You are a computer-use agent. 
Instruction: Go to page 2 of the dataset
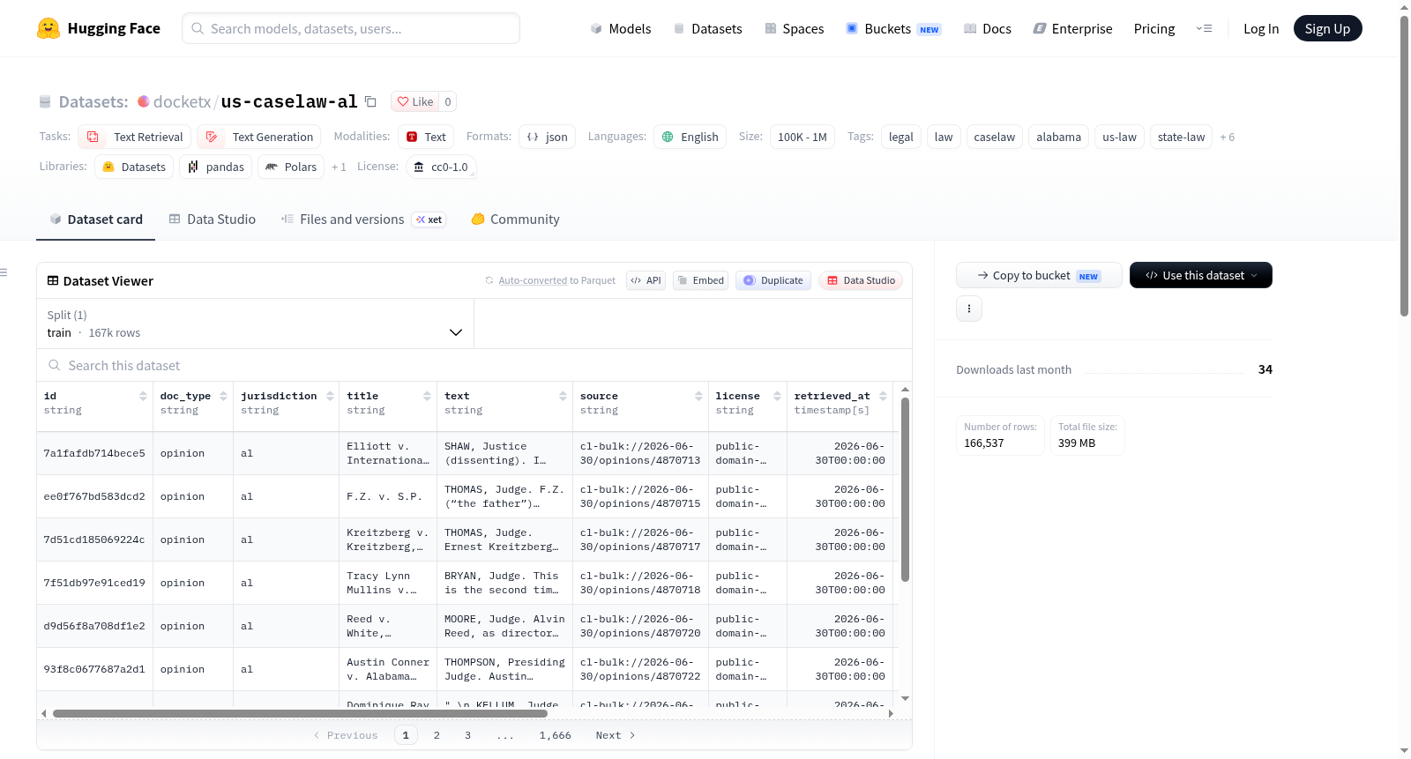coord(437,735)
